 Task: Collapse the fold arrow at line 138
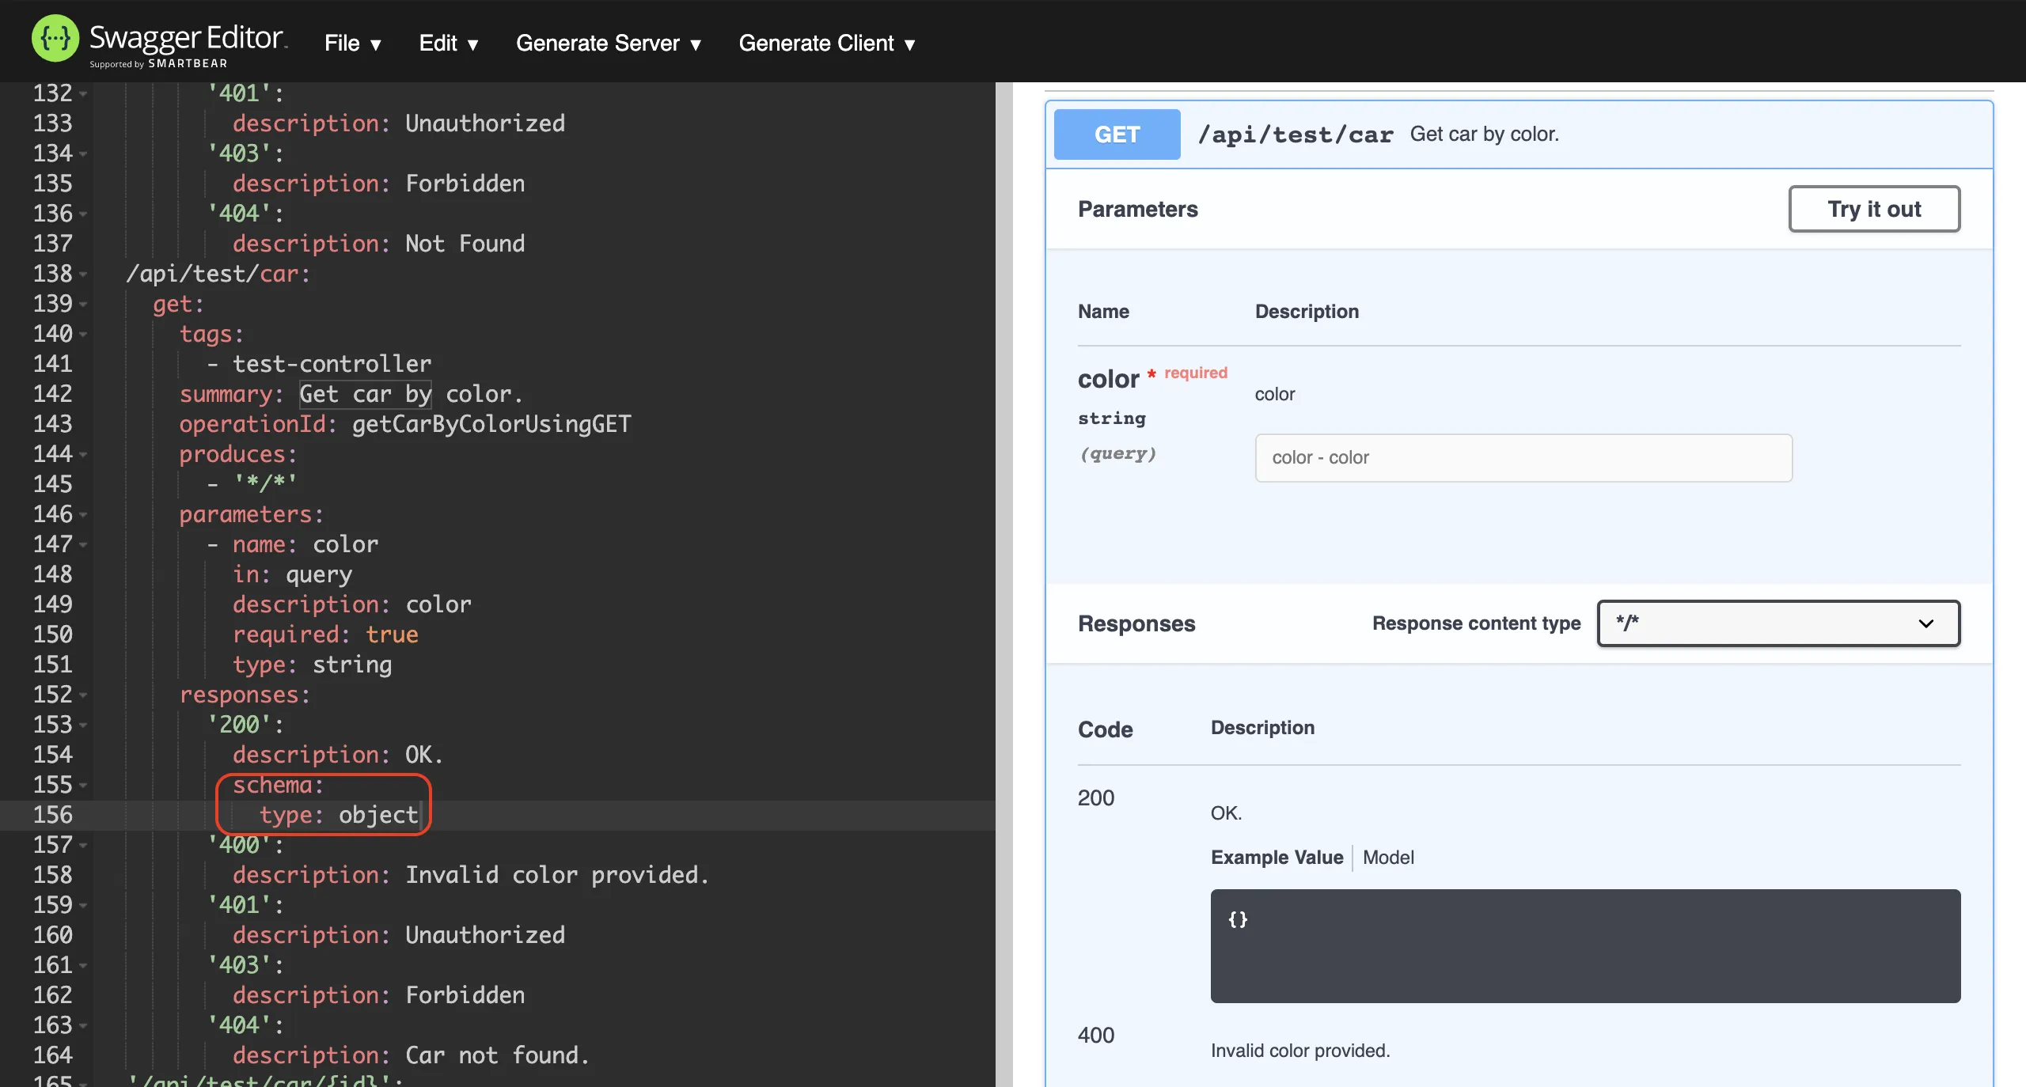coord(83,275)
